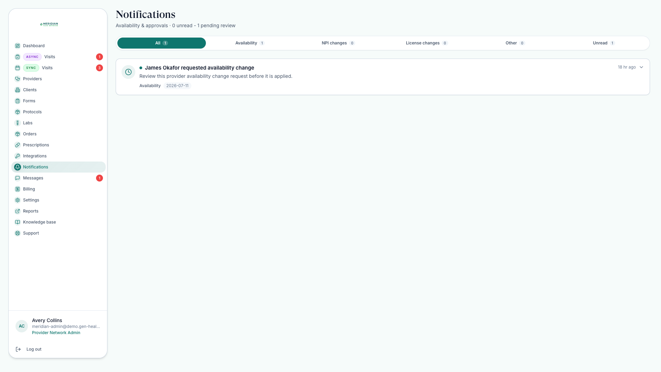
Task: Click the 'Provider Network Admin' role label
Action: click(56, 333)
